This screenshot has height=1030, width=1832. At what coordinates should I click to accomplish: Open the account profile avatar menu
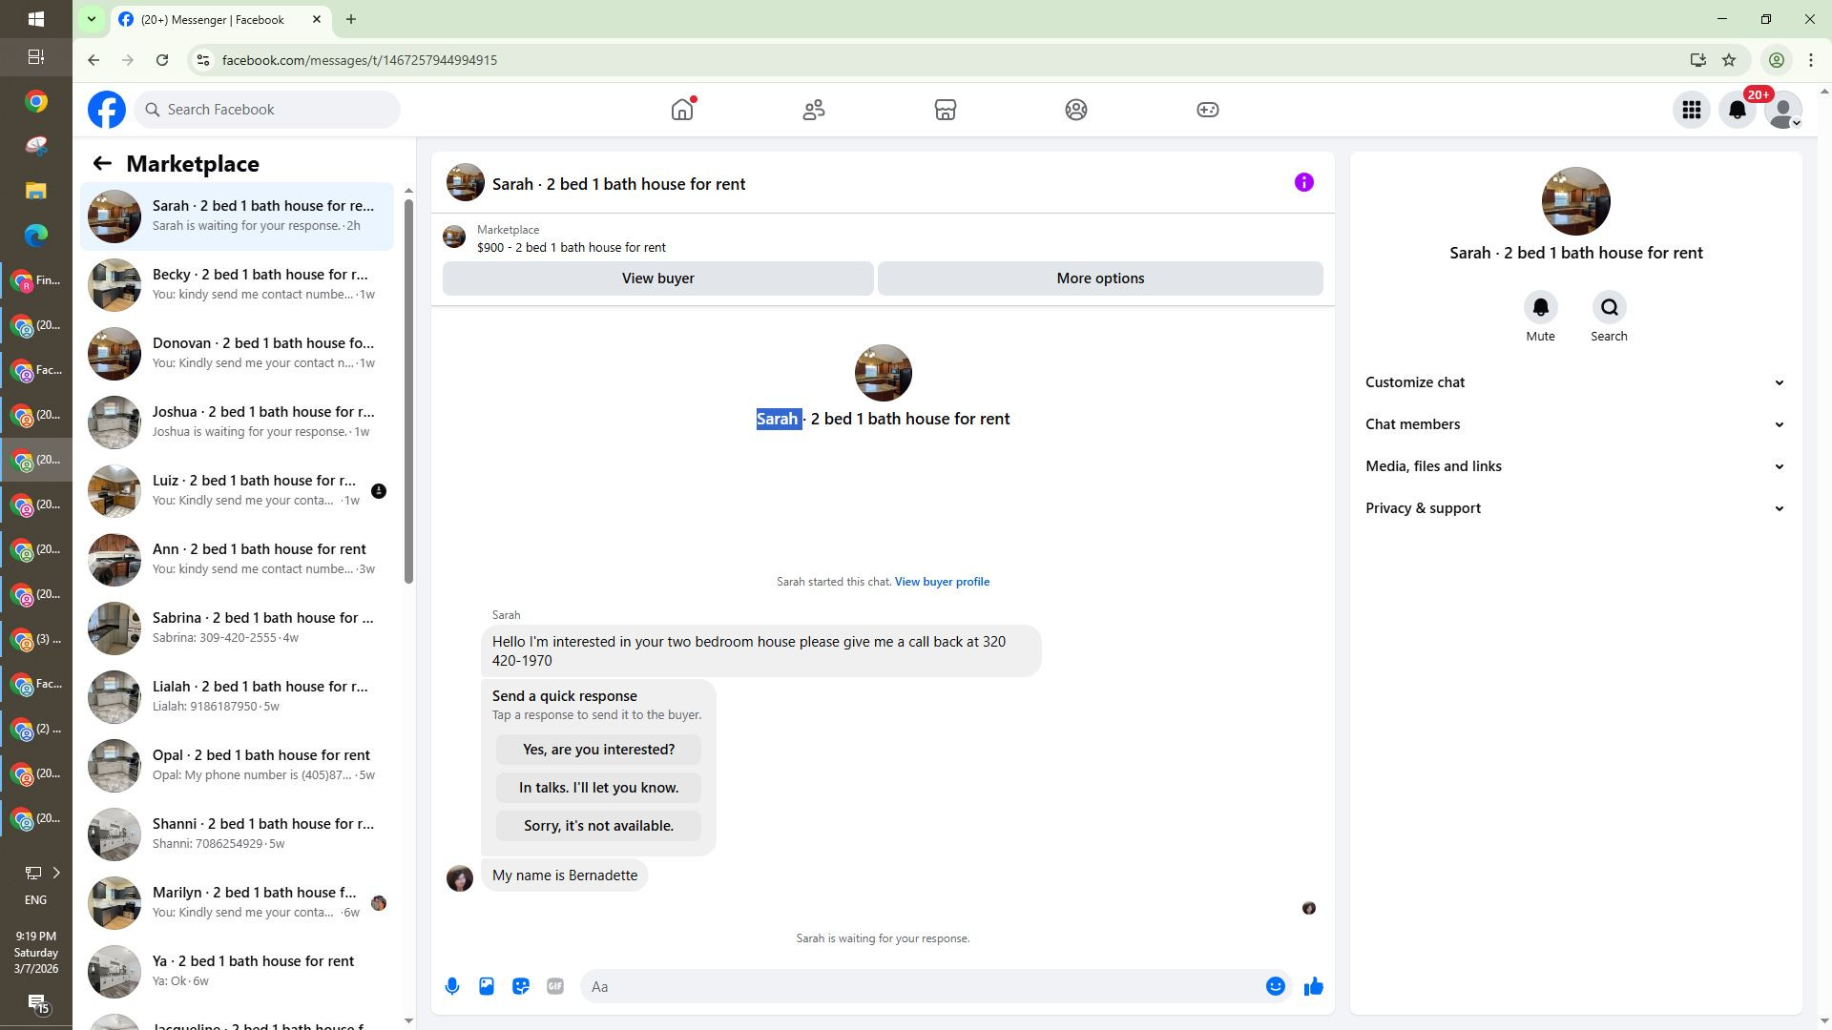click(1783, 110)
